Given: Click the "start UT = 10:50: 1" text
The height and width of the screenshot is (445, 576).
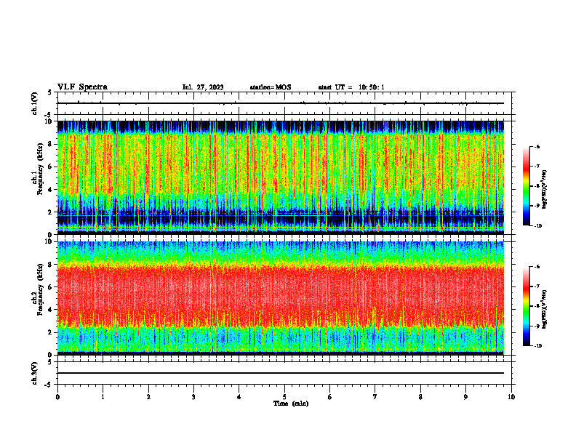Looking at the screenshot, I should pyautogui.click(x=351, y=87).
